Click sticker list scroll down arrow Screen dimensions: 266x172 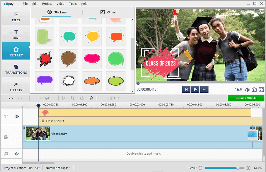tap(132, 91)
